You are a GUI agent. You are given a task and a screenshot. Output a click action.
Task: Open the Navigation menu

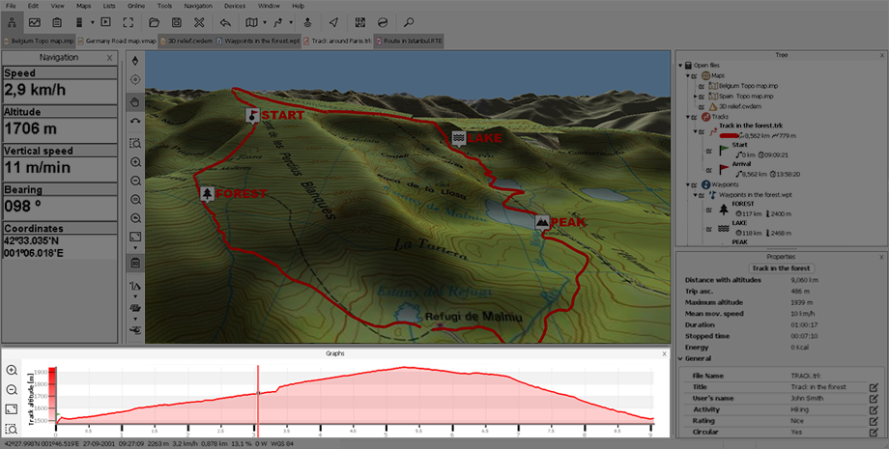(197, 6)
